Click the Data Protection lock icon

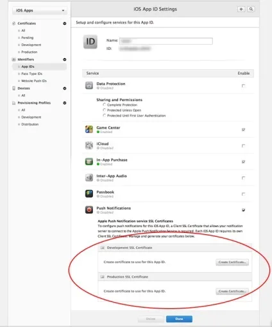click(x=89, y=85)
